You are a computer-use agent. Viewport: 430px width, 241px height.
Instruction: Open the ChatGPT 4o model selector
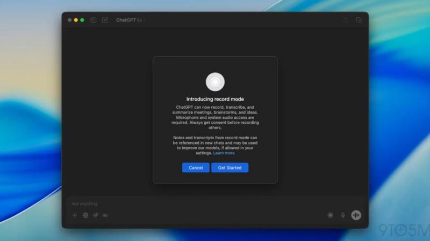130,20
